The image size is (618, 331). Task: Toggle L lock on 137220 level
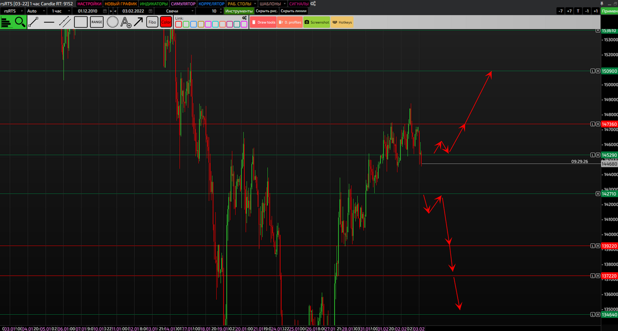pyautogui.click(x=592, y=276)
